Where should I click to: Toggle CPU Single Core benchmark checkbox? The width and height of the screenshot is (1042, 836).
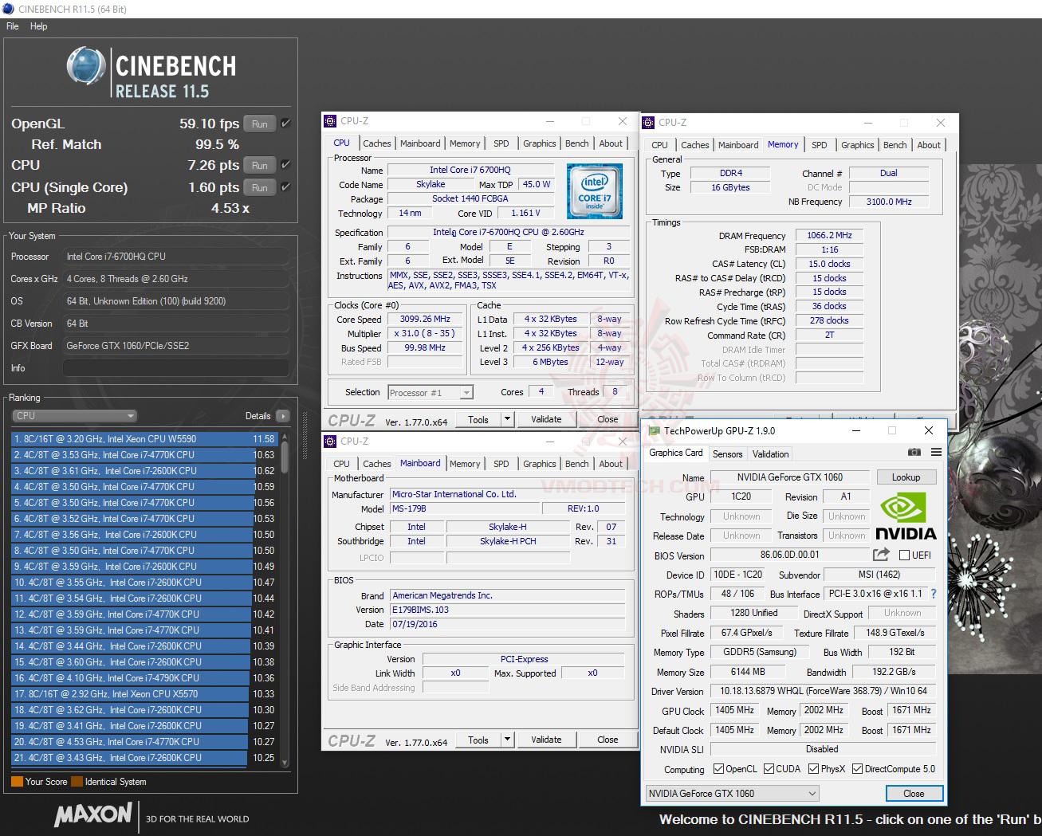[x=285, y=187]
